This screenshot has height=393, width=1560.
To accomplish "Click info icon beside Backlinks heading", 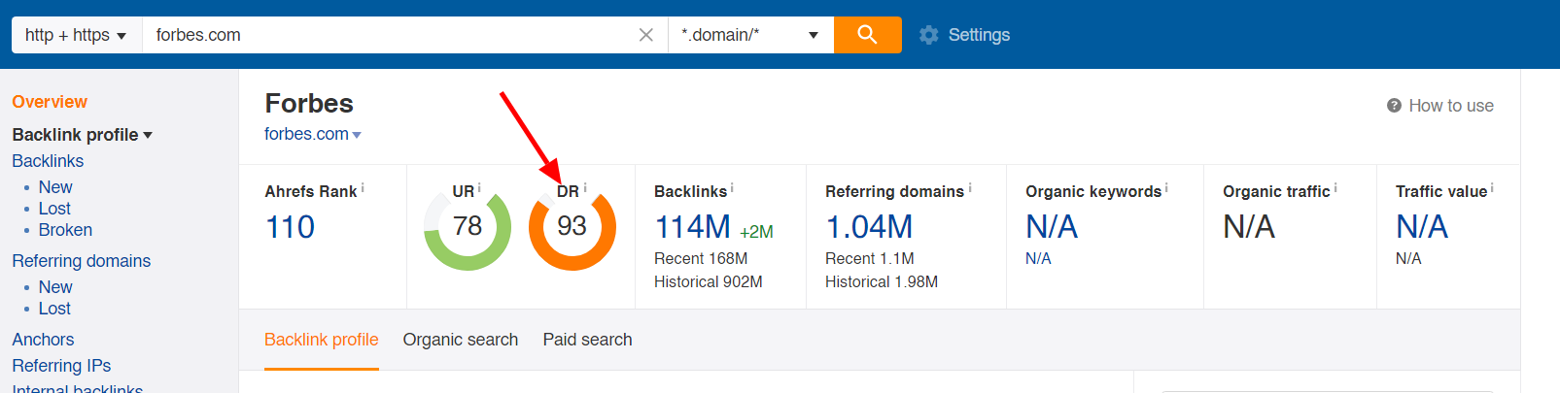I will [x=732, y=188].
